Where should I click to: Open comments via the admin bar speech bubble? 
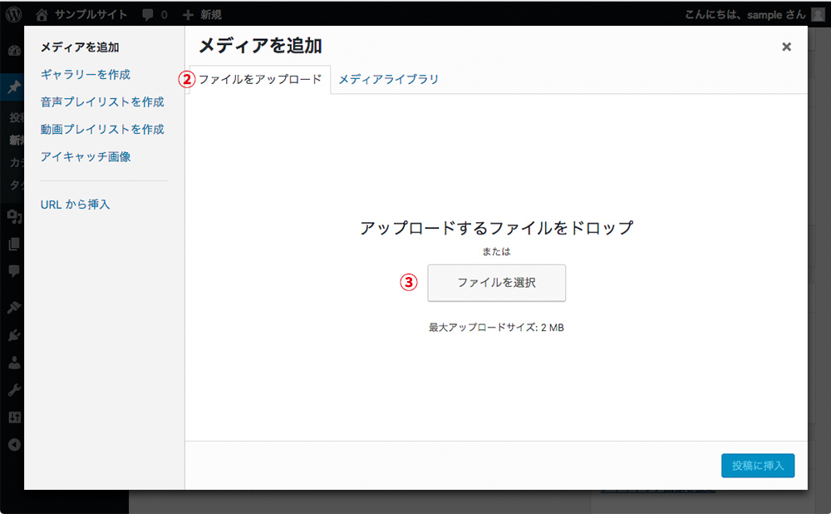(x=150, y=13)
